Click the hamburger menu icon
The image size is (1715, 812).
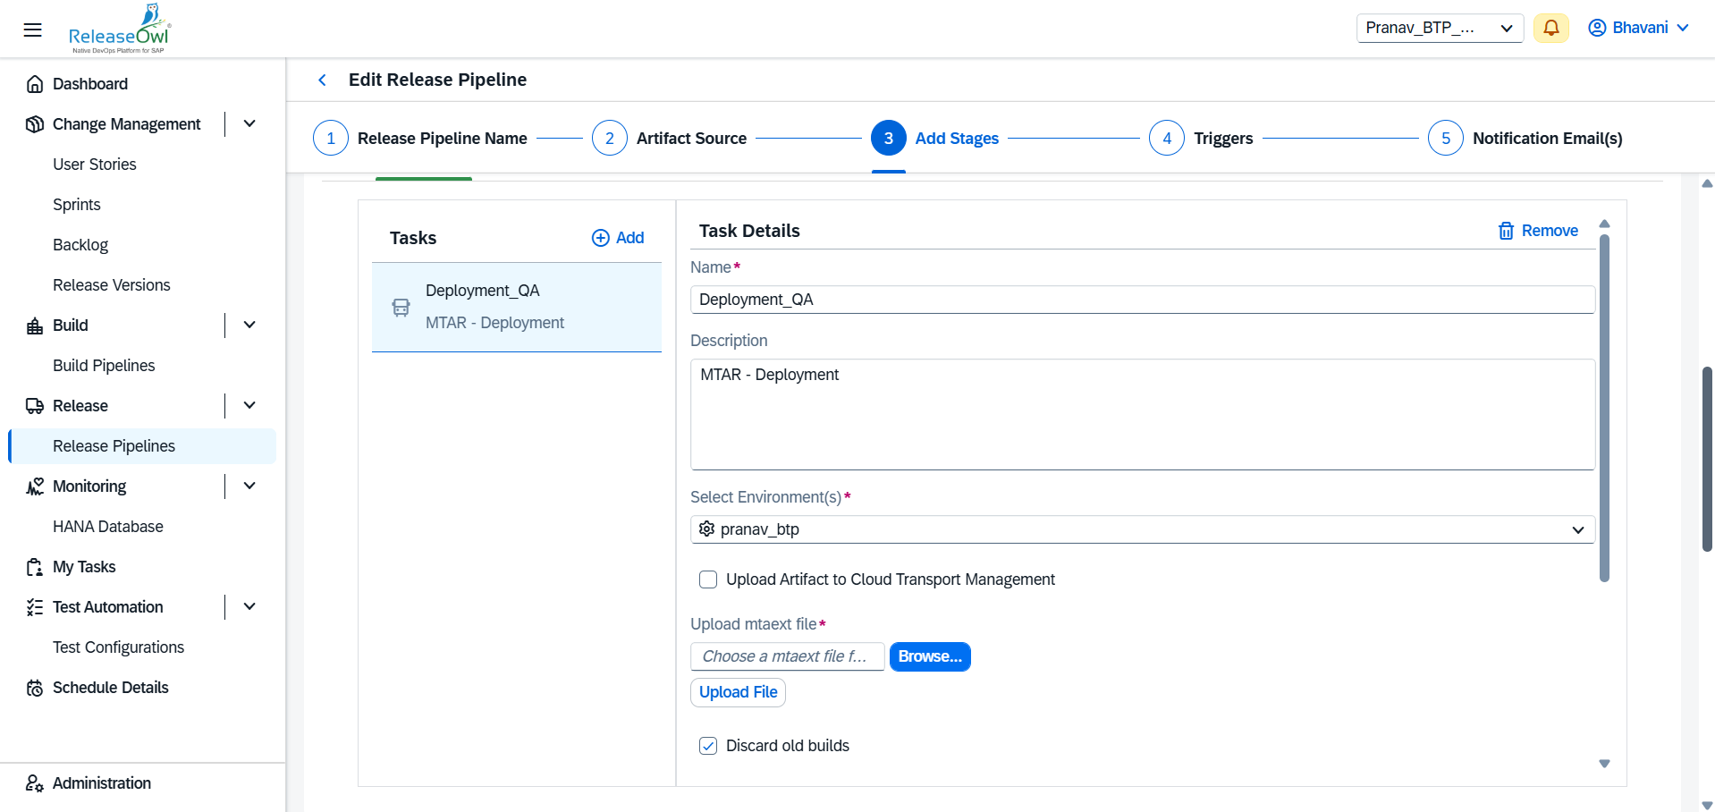click(x=33, y=30)
